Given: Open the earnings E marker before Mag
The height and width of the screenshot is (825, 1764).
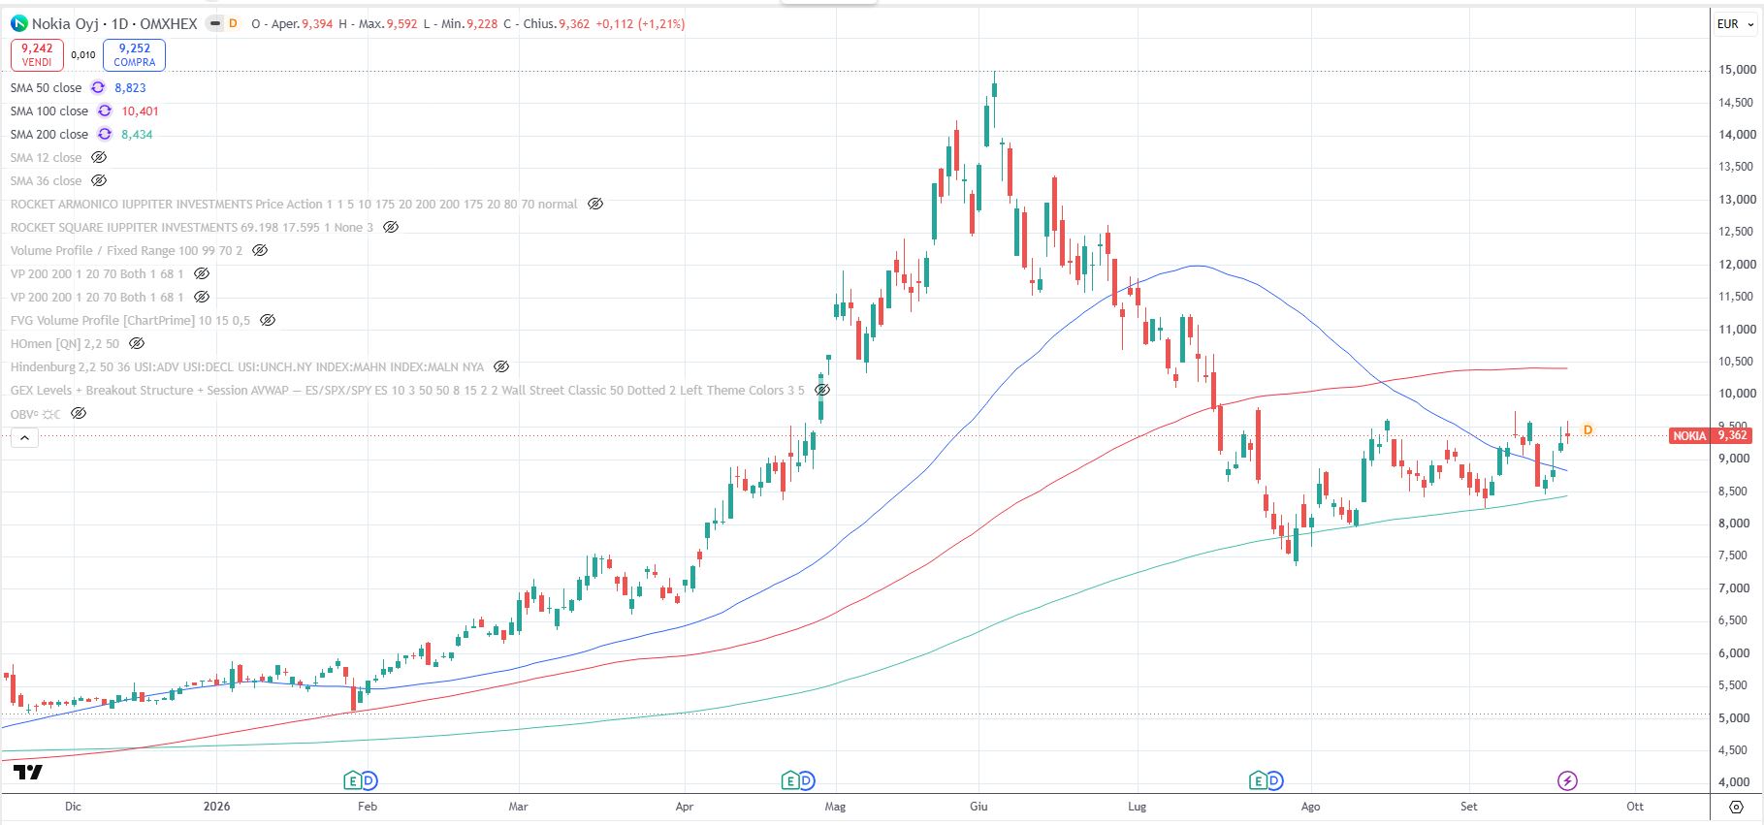Looking at the screenshot, I should pos(790,780).
